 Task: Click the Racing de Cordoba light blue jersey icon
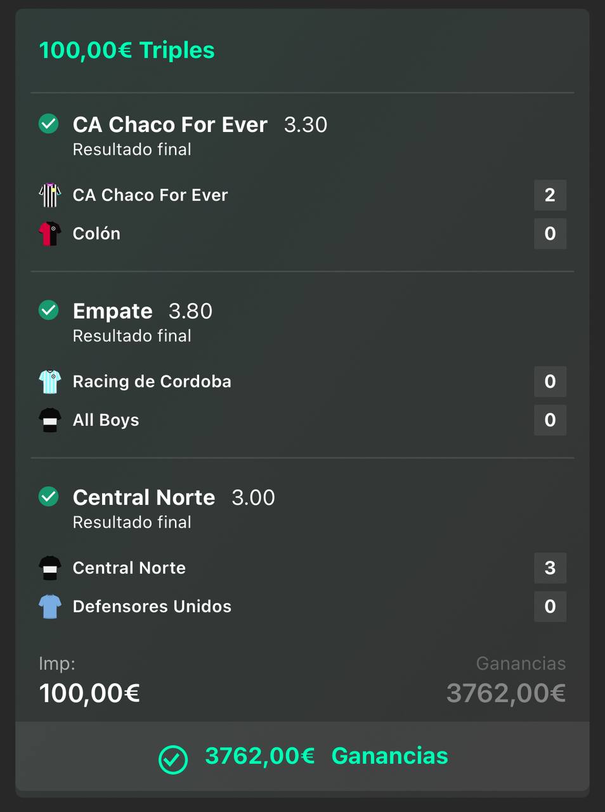(50, 382)
